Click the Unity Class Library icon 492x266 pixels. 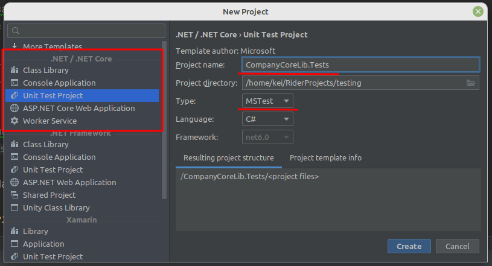(14, 207)
